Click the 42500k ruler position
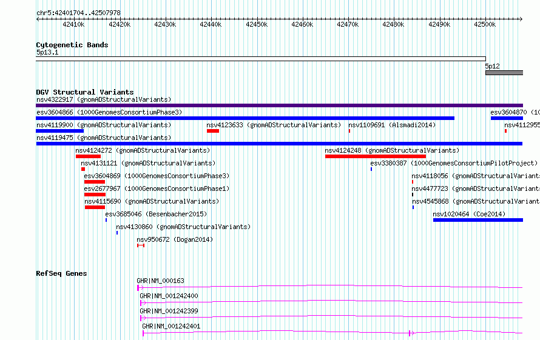The height and width of the screenshot is (340, 540). tap(485, 24)
